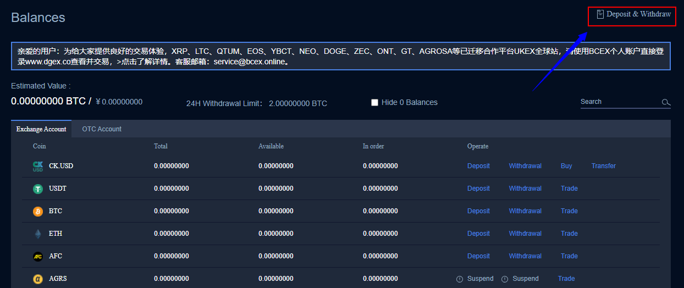Click the AFC coin icon
The height and width of the screenshot is (288, 684).
click(x=38, y=256)
